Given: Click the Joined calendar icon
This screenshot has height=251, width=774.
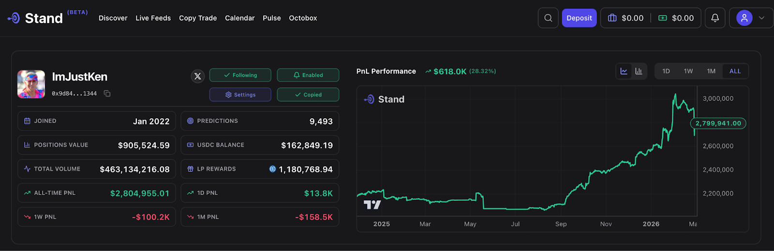Looking at the screenshot, I should click(27, 121).
